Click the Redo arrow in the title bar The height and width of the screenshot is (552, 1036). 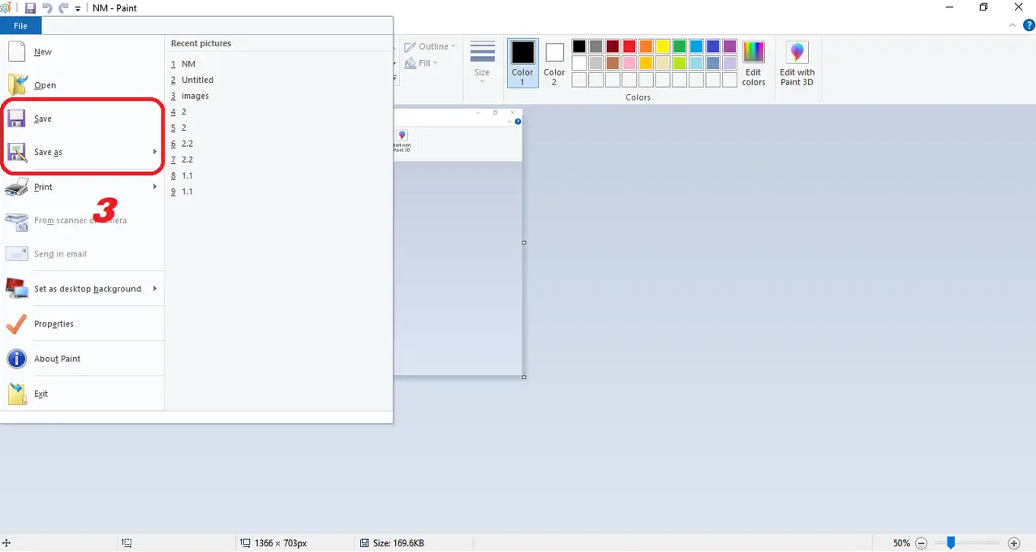point(62,7)
